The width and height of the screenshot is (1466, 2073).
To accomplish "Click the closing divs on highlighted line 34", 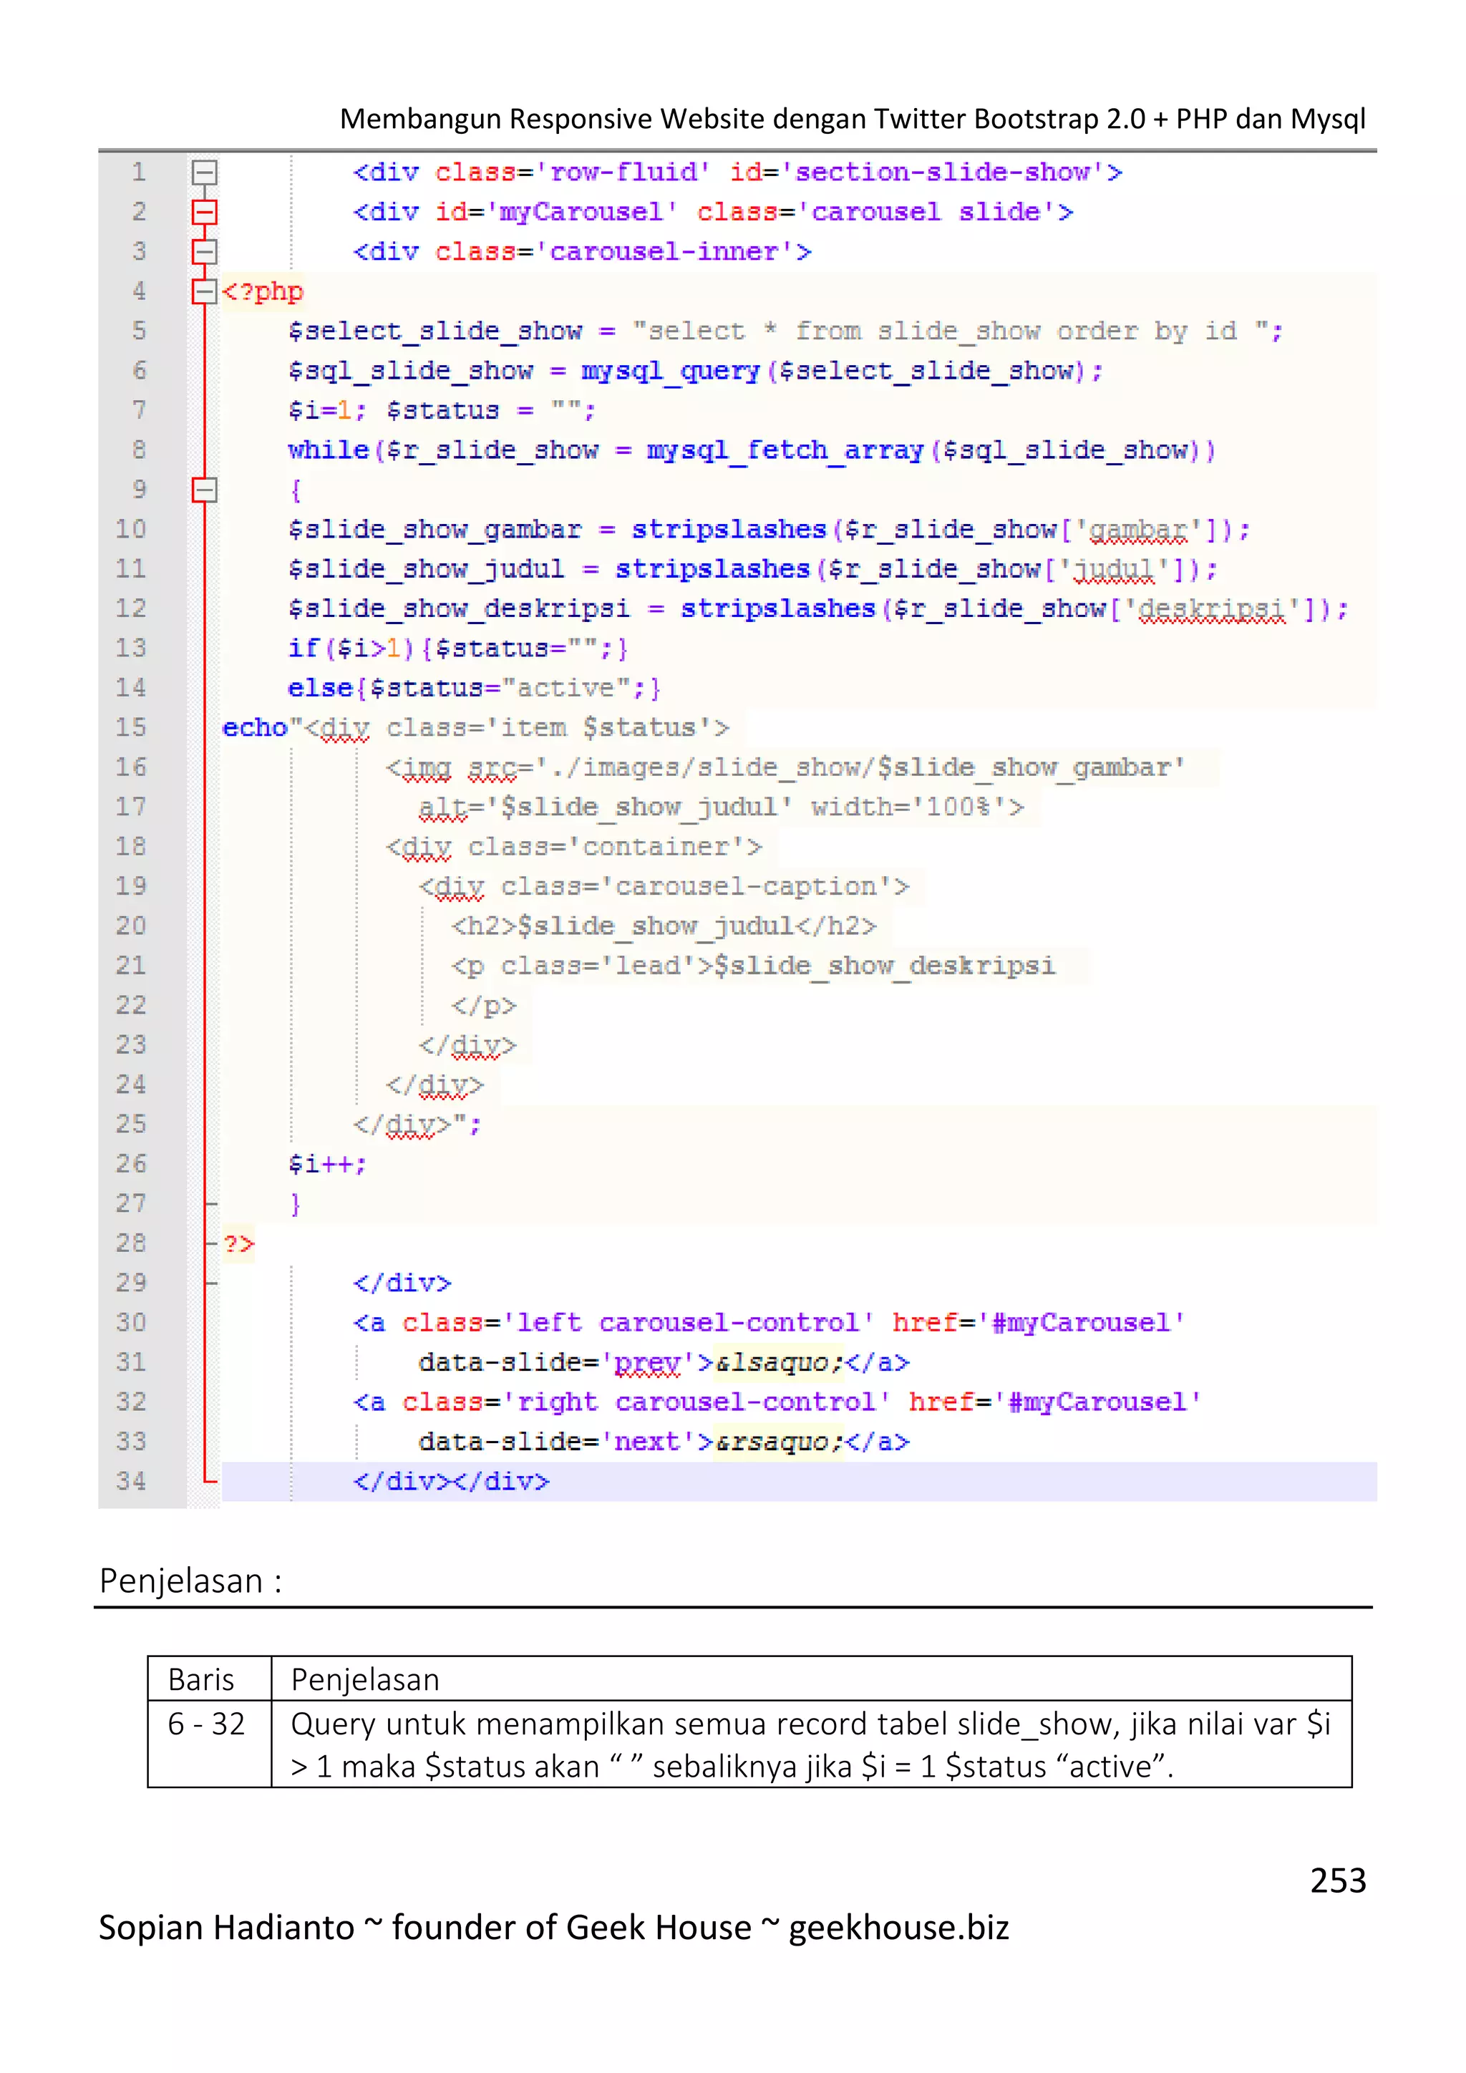I will pyautogui.click(x=452, y=1482).
